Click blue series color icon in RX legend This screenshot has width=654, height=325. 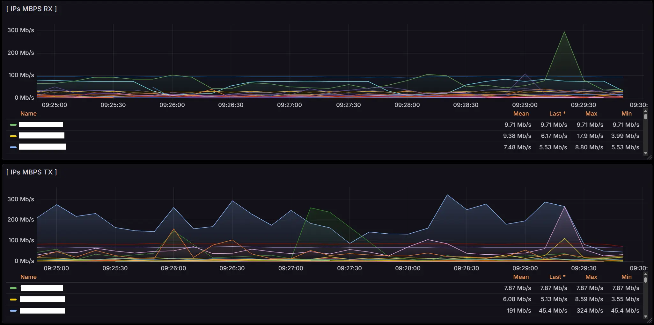pyautogui.click(x=13, y=147)
